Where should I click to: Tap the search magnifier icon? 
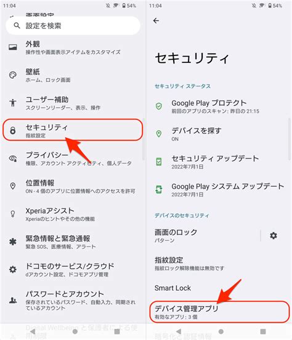17,26
